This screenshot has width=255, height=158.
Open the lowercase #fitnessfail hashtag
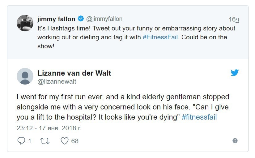click(x=199, y=117)
